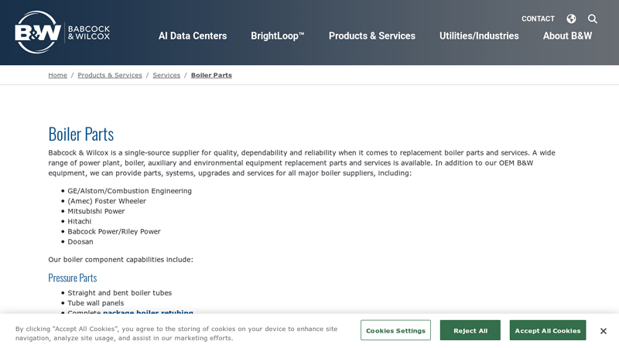The height and width of the screenshot is (348, 619).
Task: Navigate to Services breadcrumb link
Action: (166, 75)
